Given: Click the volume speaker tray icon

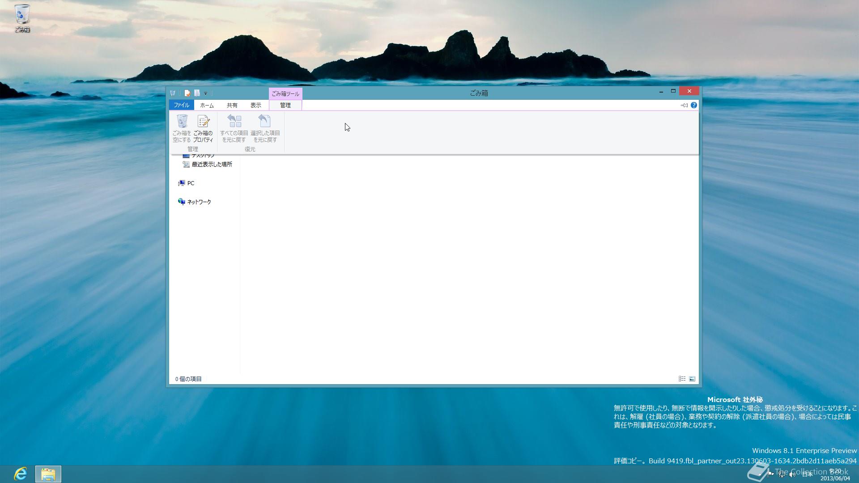Looking at the screenshot, I should coord(792,474).
